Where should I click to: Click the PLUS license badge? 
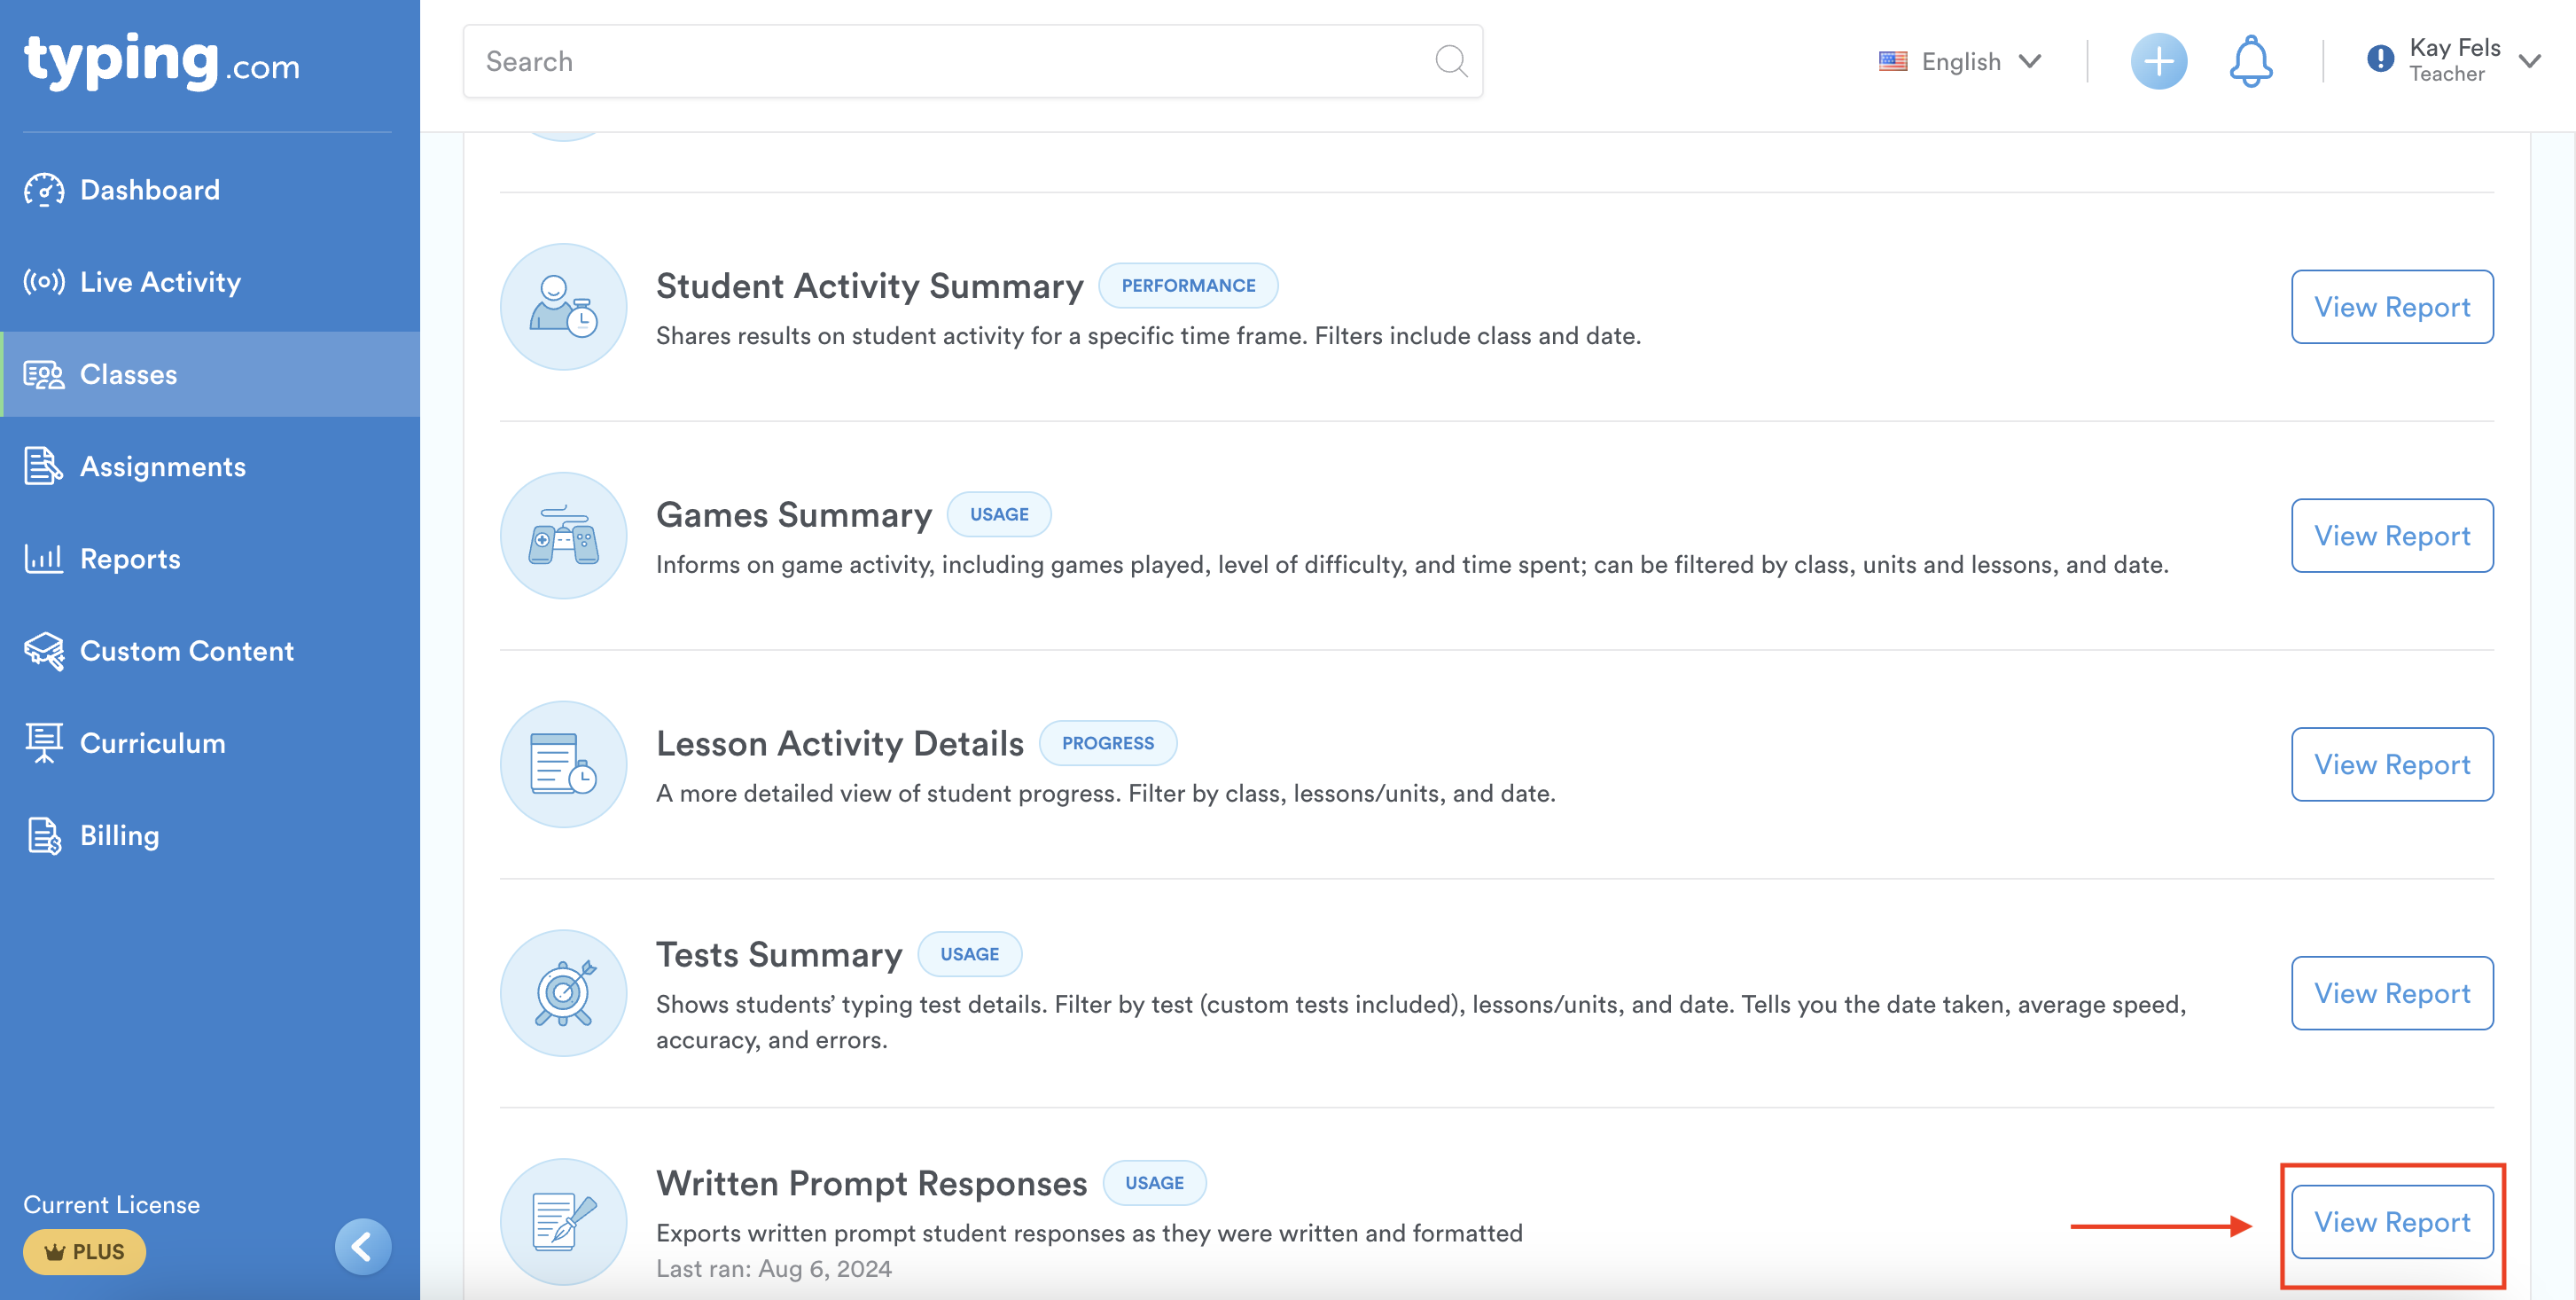tap(85, 1252)
